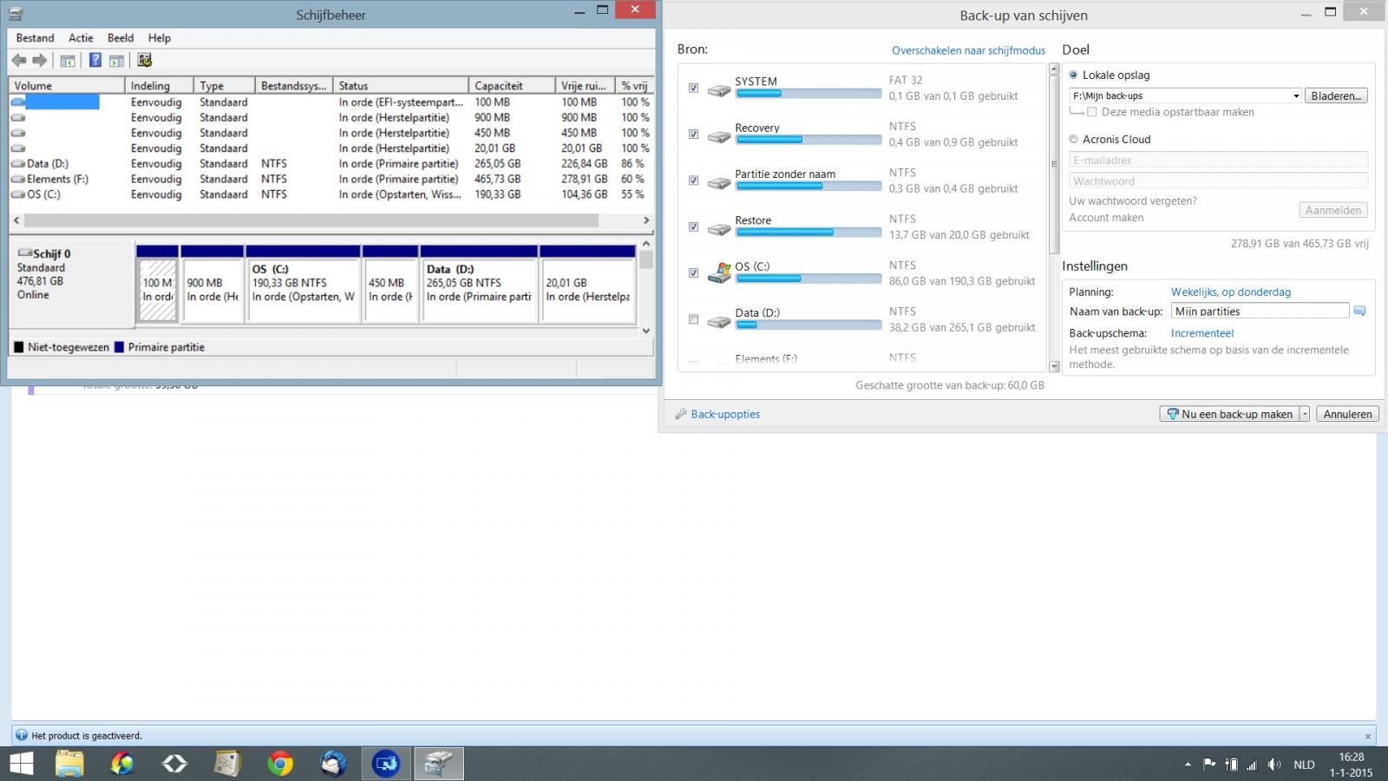Click the Windows-logo drive icon for OS (C:)
Viewport: 1388px width, 781px height.
[719, 273]
